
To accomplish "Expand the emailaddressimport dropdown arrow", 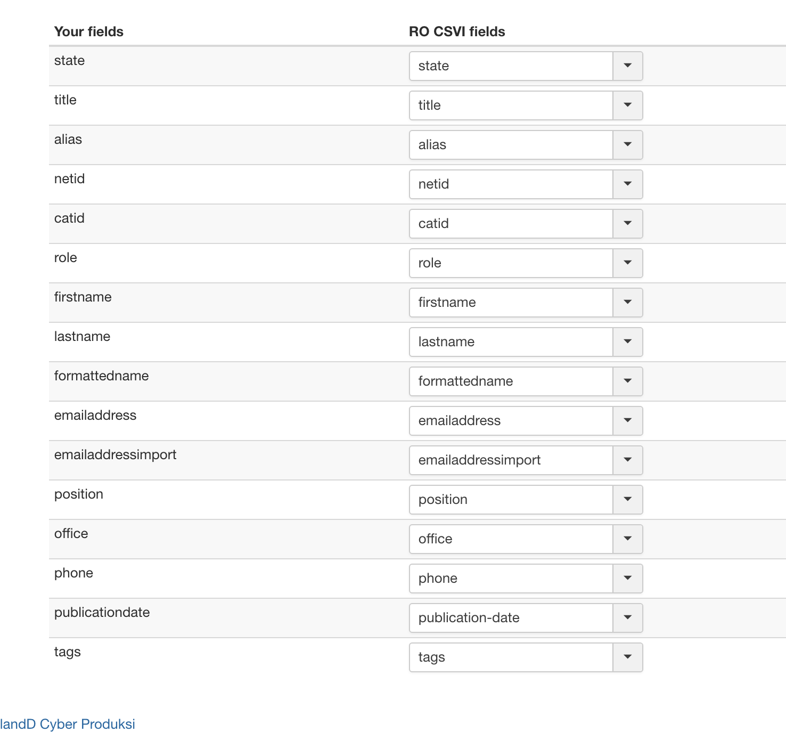I will coord(627,460).
